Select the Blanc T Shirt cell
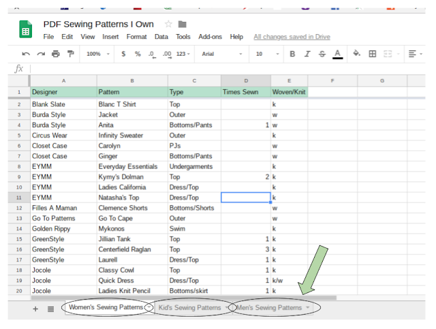This screenshot has height=329, width=436. tap(132, 104)
